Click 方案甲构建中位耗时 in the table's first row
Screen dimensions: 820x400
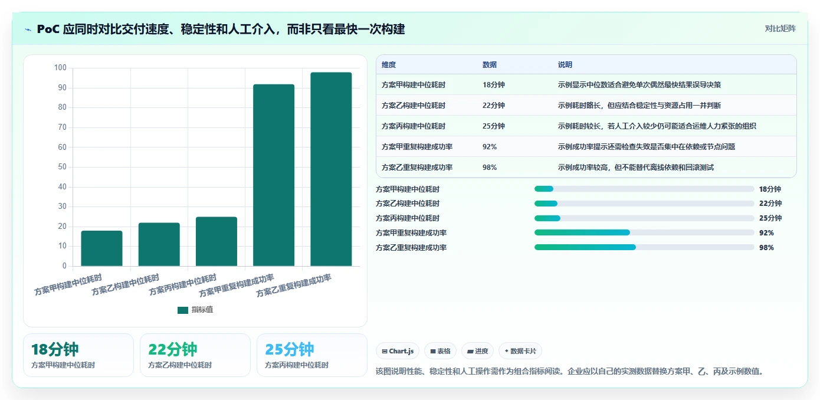pyautogui.click(x=414, y=85)
